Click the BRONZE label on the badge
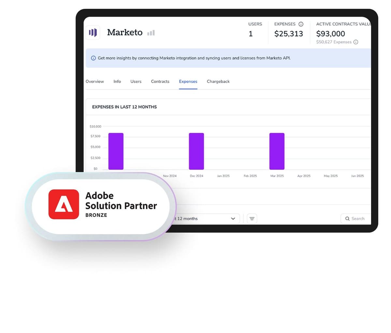The height and width of the screenshot is (333, 391). click(x=96, y=215)
